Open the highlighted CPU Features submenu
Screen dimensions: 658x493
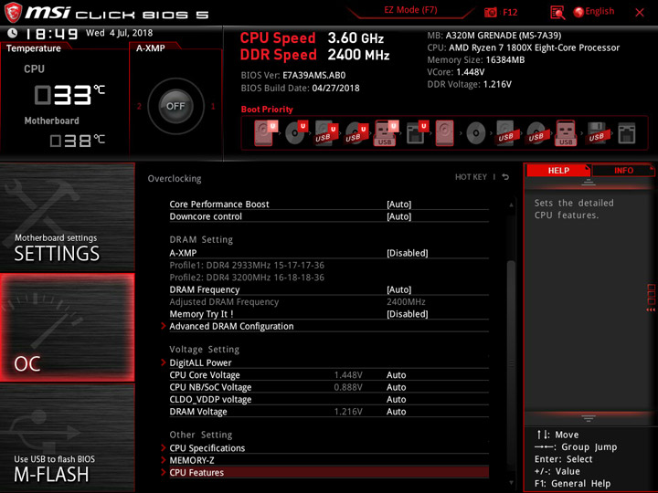coord(329,473)
